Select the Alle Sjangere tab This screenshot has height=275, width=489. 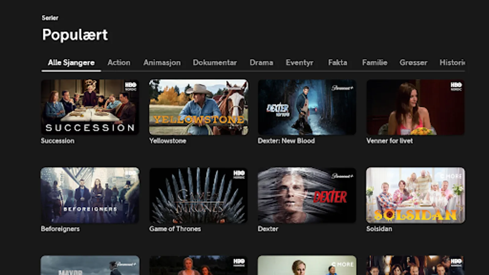click(71, 63)
